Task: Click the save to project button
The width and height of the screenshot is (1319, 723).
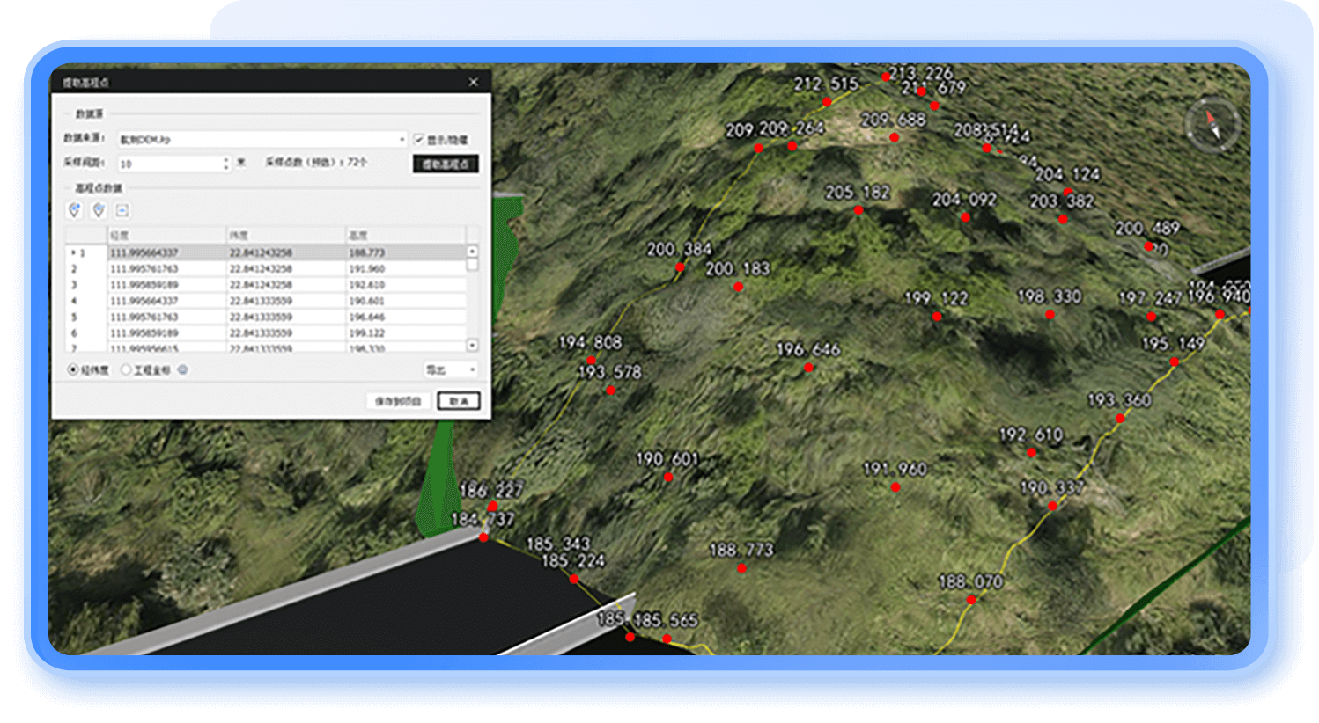Action: tap(398, 401)
